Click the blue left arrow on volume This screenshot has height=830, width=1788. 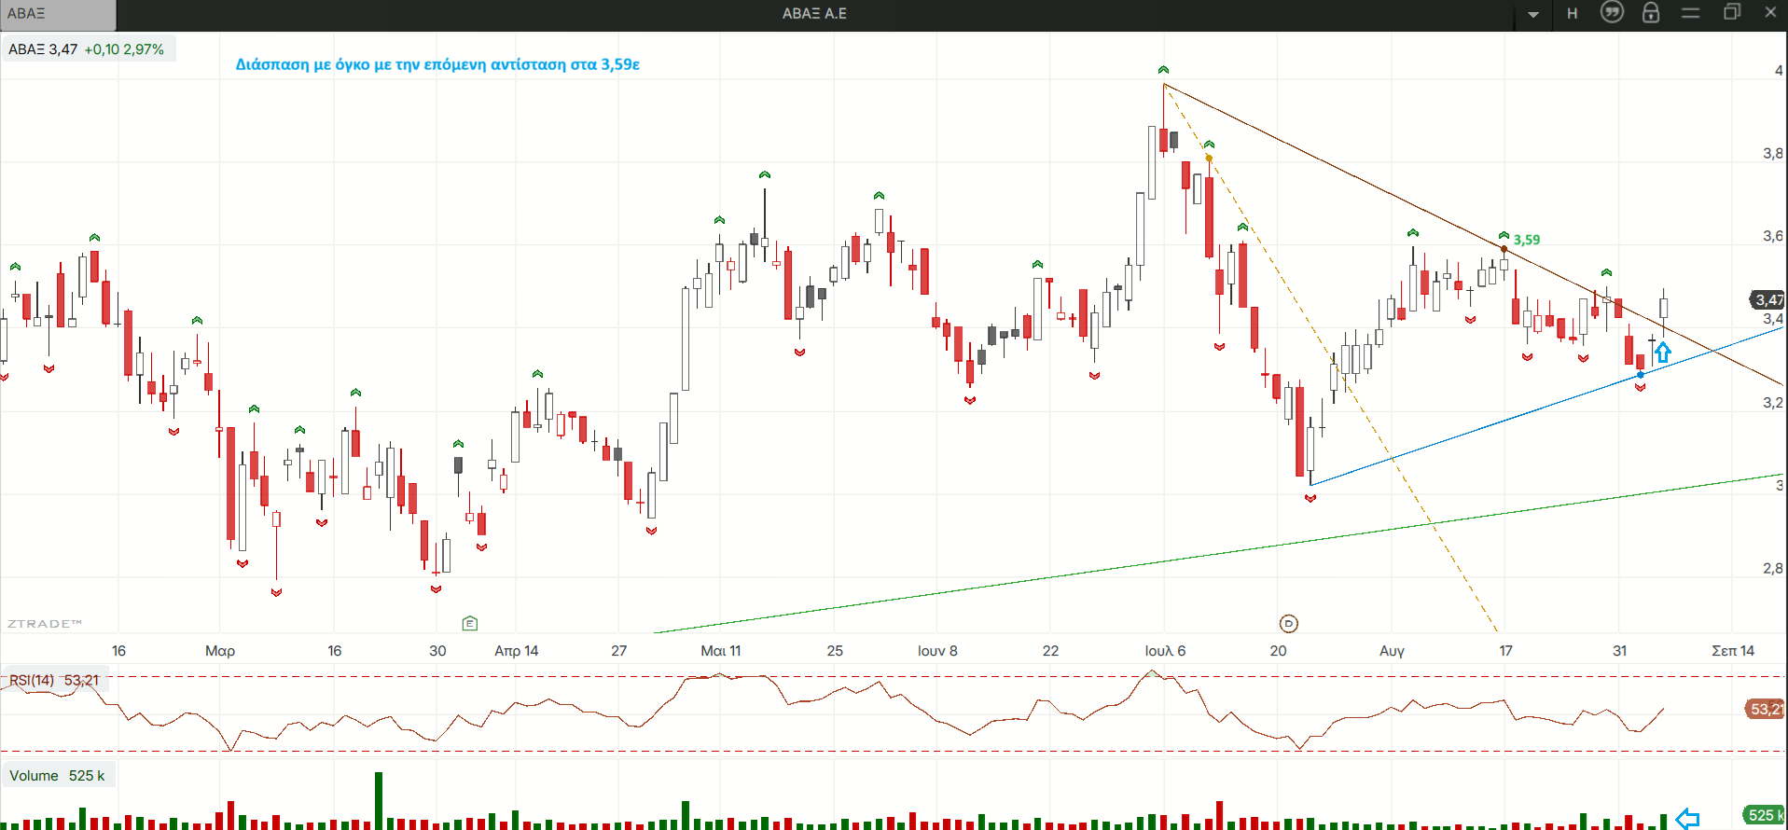pos(1687,819)
